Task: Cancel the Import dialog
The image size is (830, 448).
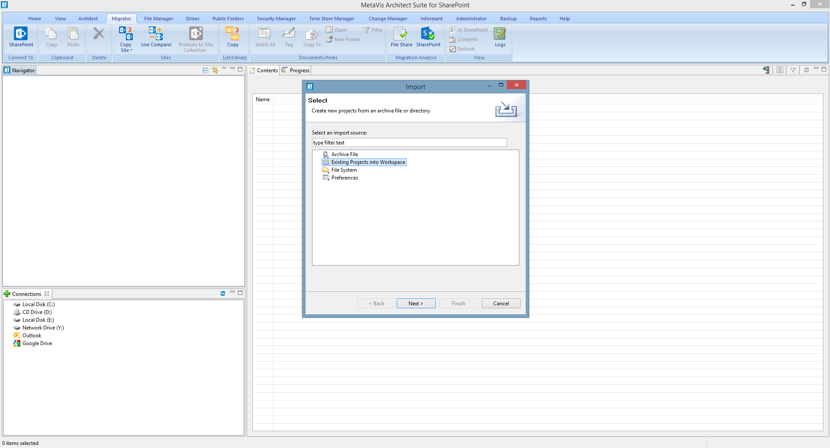Action: (x=501, y=304)
